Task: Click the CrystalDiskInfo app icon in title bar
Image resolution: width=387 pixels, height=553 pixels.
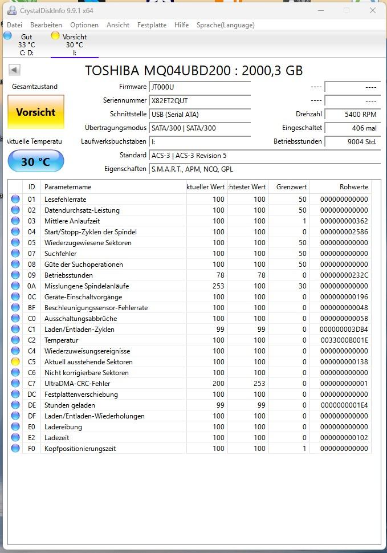Action: 11,10
